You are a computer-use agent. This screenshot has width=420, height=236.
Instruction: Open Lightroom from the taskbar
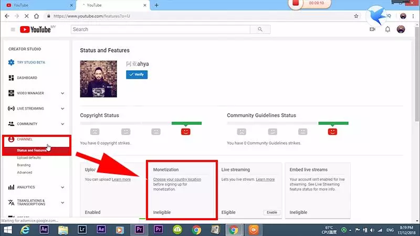(x=82, y=230)
